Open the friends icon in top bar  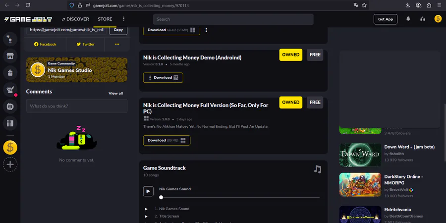[x=423, y=19]
